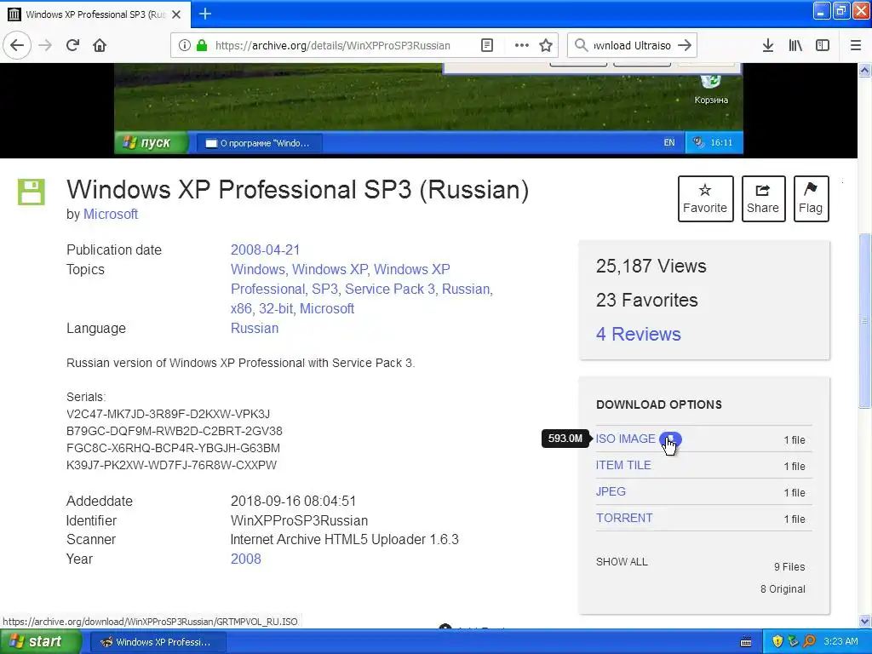This screenshot has height=654, width=872.
Task: Bookmark this page with the star
Action: click(x=546, y=45)
